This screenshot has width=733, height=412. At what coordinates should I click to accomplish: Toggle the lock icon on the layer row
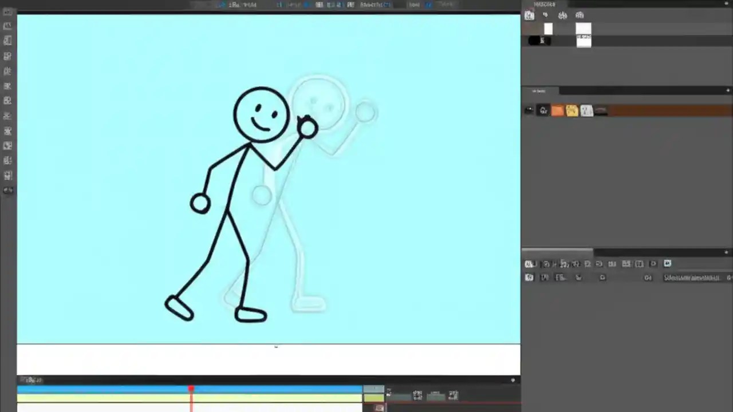pyautogui.click(x=543, y=110)
